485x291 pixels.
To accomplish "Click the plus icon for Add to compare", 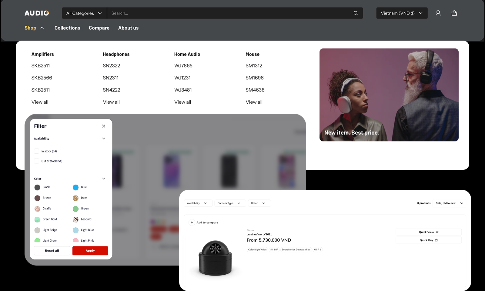I will [192, 222].
